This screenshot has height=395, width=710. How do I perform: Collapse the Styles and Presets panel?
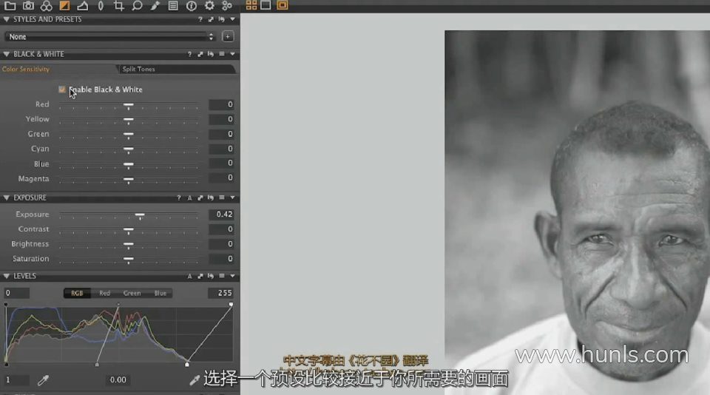[x=7, y=19]
